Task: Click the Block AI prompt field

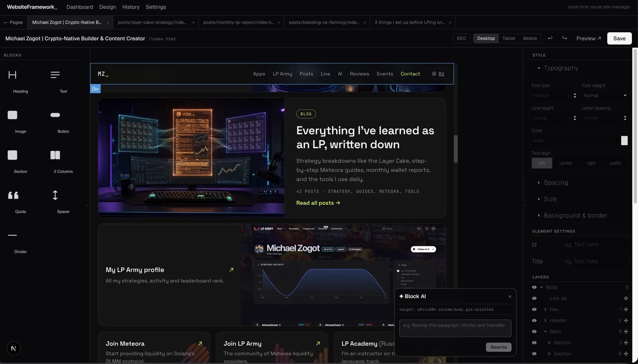Action: click(x=455, y=328)
